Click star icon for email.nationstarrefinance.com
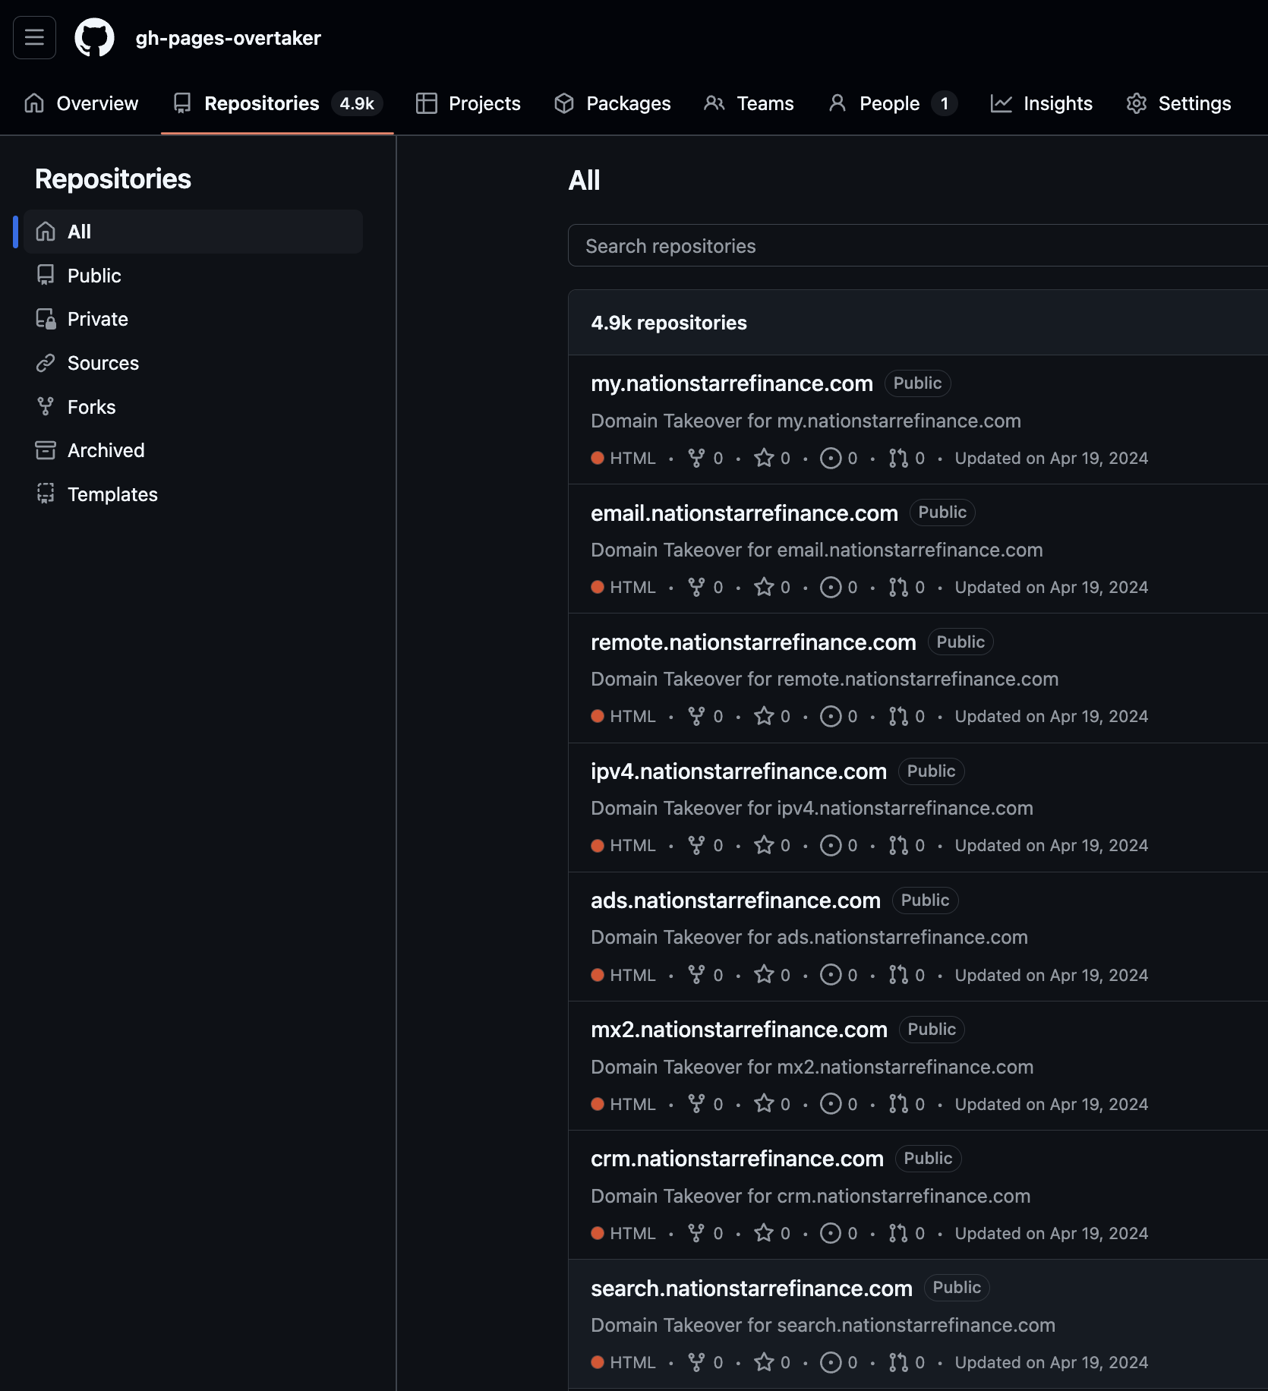The width and height of the screenshot is (1268, 1391). tap(764, 587)
